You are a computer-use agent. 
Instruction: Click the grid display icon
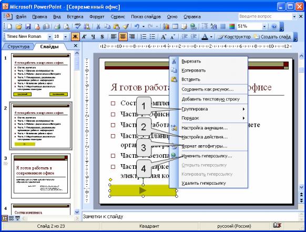pyautogui.click(x=223, y=26)
